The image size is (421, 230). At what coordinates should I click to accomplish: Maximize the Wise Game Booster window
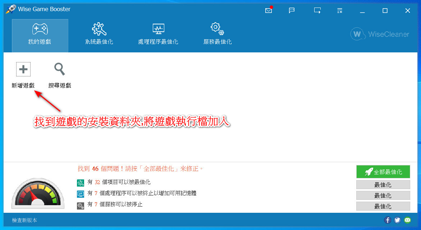[385, 11]
